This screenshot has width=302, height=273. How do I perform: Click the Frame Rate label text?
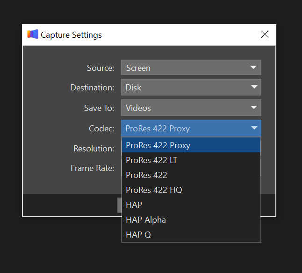(92, 168)
